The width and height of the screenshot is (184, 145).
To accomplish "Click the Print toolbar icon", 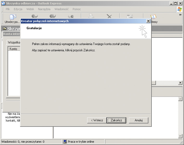I will pyautogui.click(x=91, y=16).
